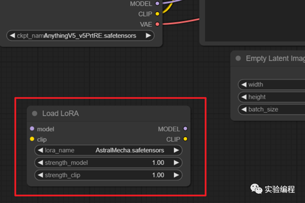Click the Empty Latent Image node title
Image resolution: width=305 pixels, height=203 pixels.
tap(275, 59)
